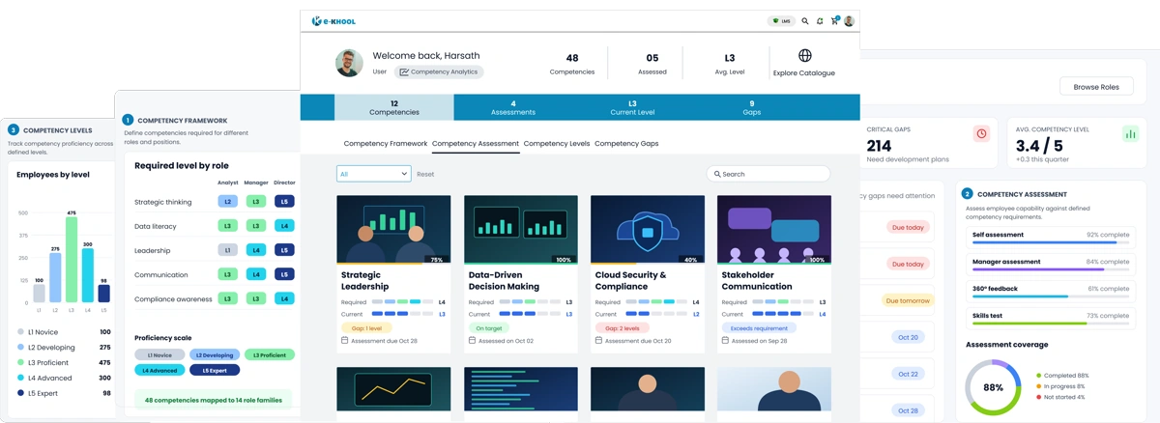
Task: Click the 300 bar for L4 in chart
Action: click(x=88, y=275)
